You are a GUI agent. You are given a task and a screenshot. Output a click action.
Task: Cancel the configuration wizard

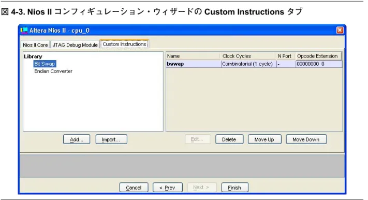point(134,188)
